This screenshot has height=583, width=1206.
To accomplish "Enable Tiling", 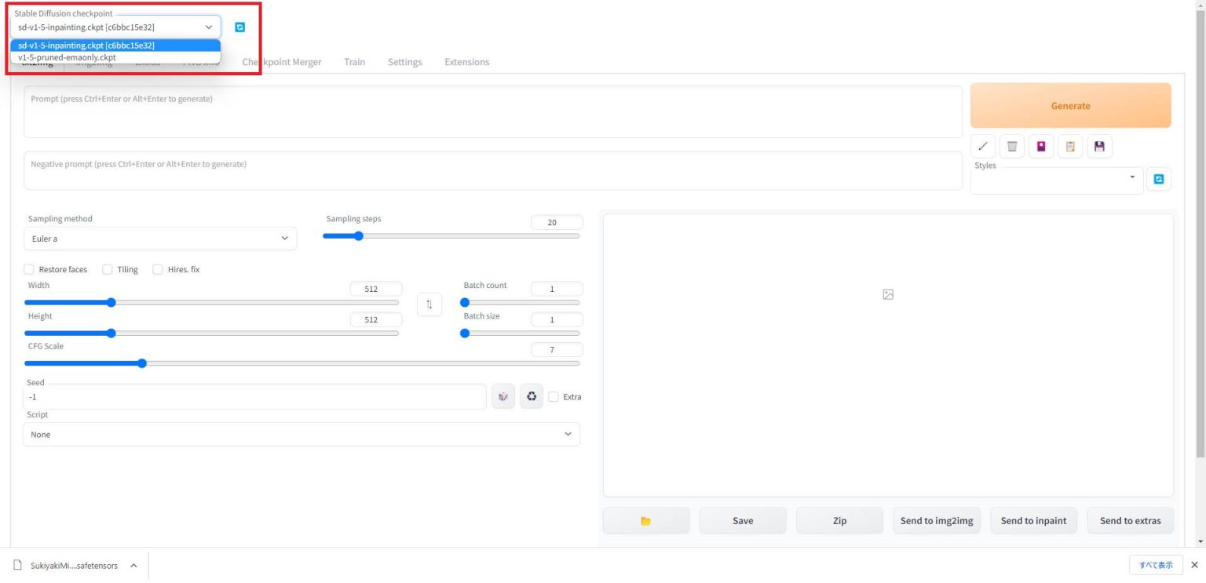I will pos(107,269).
